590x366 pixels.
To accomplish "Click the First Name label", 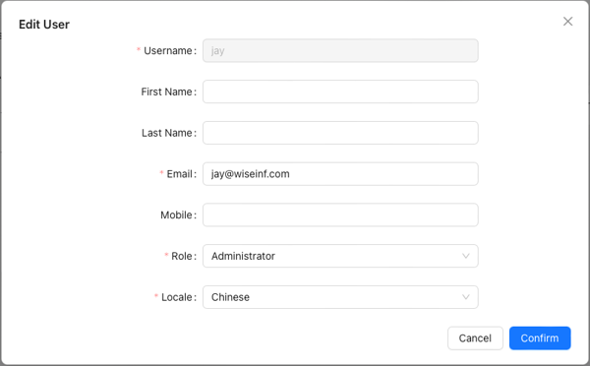I will coord(167,91).
